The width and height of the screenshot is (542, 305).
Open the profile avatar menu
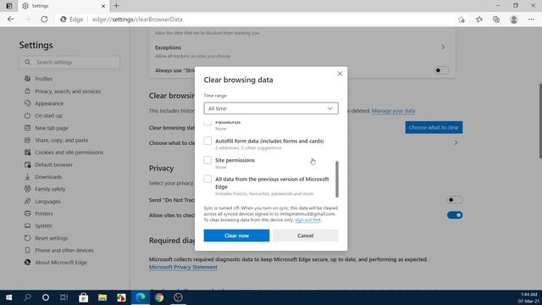[x=514, y=19]
